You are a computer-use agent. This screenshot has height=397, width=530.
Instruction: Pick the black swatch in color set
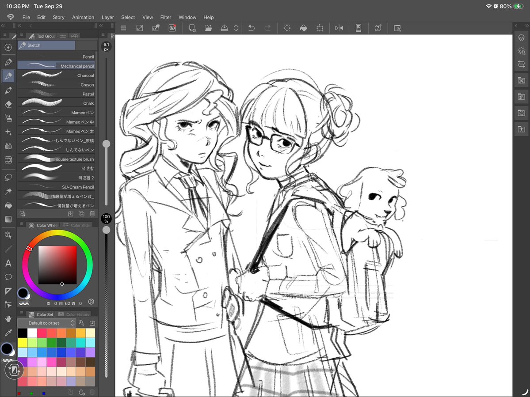22,333
